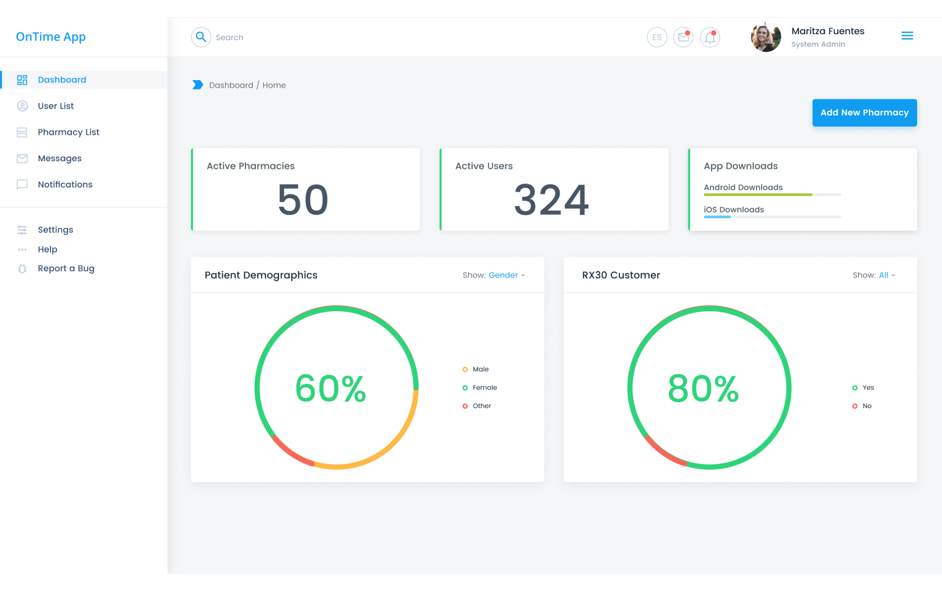
Task: Toggle the Other legend item
Action: coord(477,406)
